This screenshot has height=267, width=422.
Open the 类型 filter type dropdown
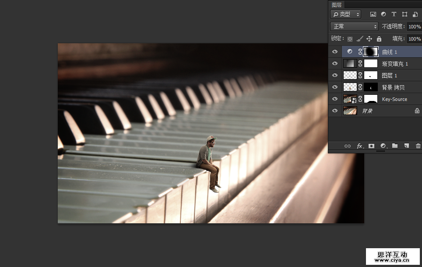tap(345, 14)
